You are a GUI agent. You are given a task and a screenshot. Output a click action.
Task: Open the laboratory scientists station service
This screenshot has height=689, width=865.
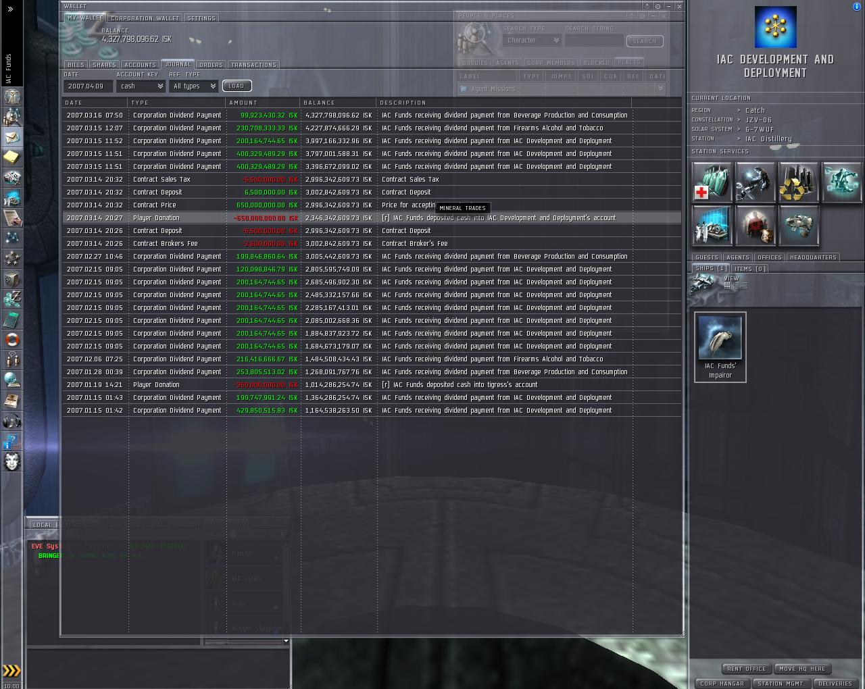712,225
